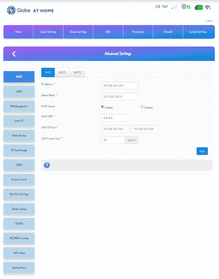The height and width of the screenshot is (279, 219).
Task: Go back using the left arrow
Action: click(14, 54)
